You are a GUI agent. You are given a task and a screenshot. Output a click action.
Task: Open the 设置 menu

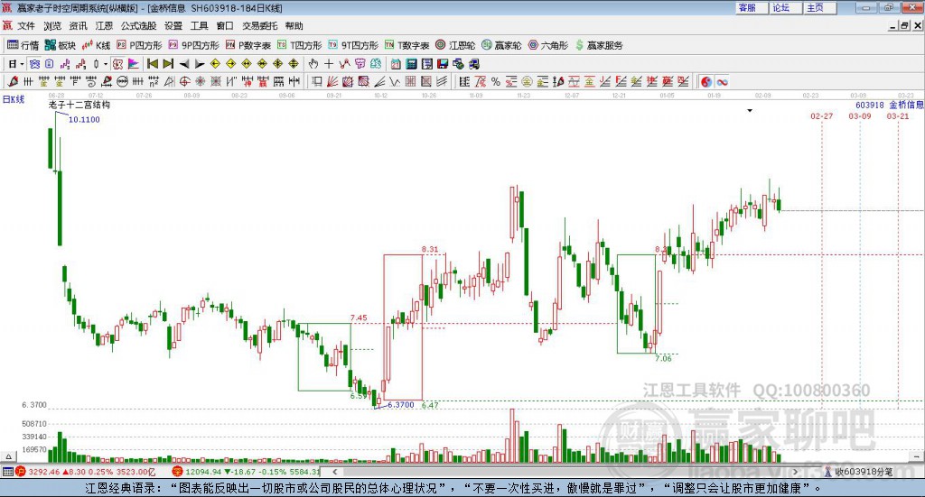click(x=173, y=26)
